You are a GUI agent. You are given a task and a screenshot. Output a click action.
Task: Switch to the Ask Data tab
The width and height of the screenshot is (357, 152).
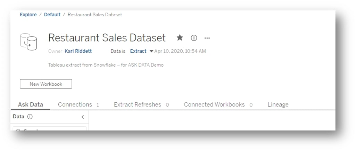pyautogui.click(x=31, y=104)
